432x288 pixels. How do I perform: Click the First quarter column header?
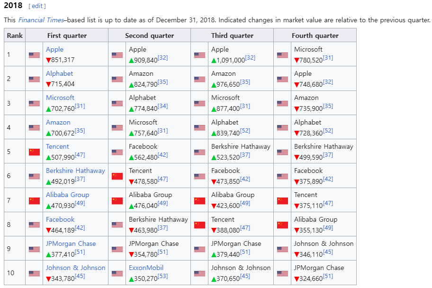click(67, 35)
